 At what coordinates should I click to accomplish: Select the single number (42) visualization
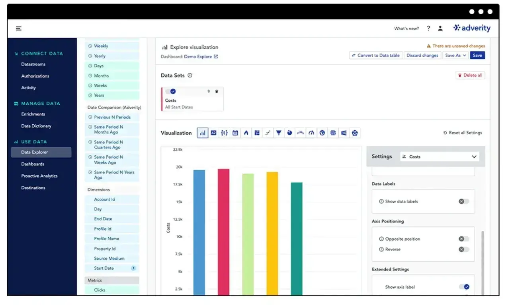coord(213,133)
